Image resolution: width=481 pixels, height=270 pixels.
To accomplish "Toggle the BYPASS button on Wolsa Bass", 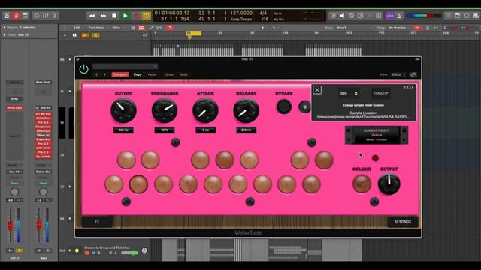I will pyautogui.click(x=284, y=106).
